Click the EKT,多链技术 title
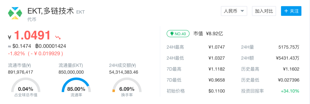The width and height of the screenshot is (310, 104). (51, 11)
